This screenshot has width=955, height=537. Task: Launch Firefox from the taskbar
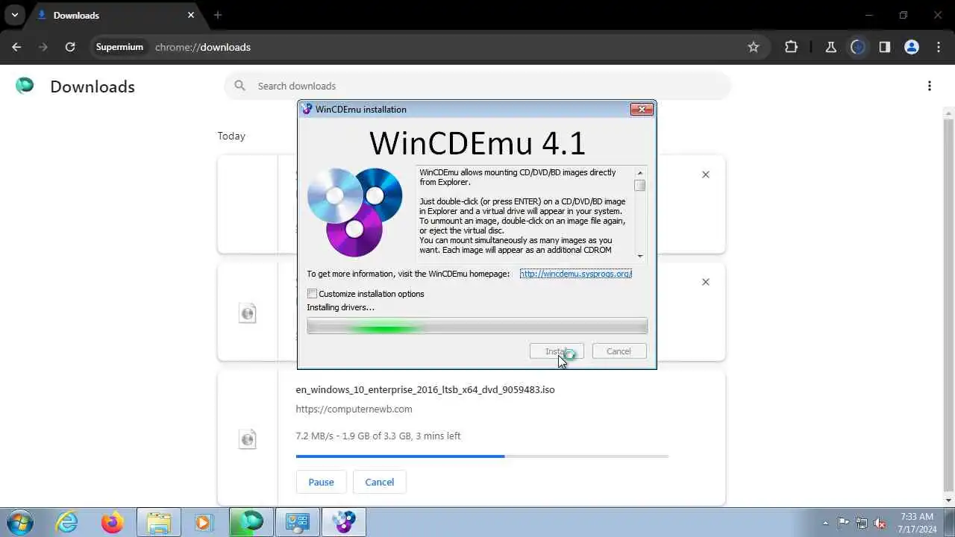pos(113,522)
